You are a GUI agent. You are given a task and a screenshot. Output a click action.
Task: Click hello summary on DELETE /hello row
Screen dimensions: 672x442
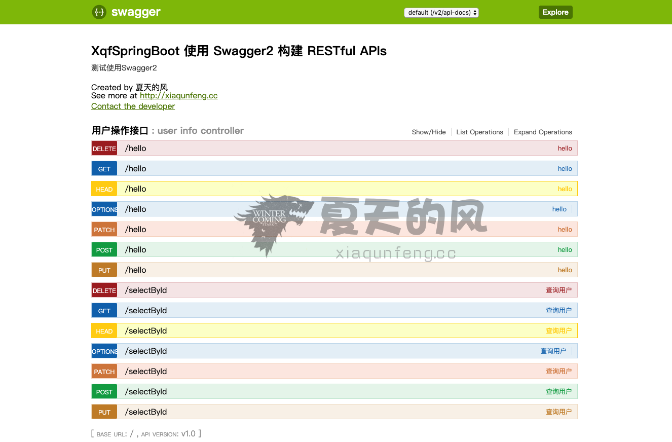click(x=565, y=149)
